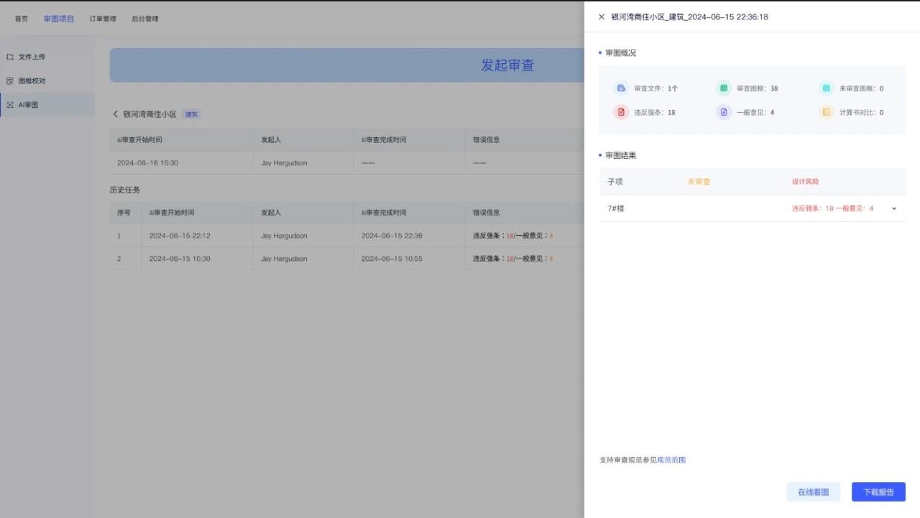
Task: Switch to 订单管理 navigation tab
Action: [x=103, y=19]
